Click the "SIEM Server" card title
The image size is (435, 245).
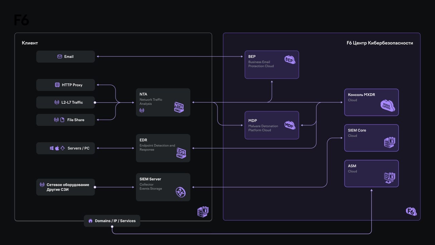point(150,179)
